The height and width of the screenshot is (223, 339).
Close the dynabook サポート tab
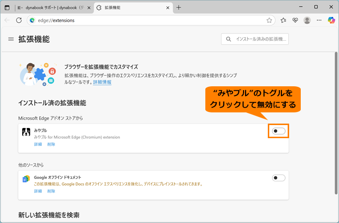pyautogui.click(x=89, y=8)
